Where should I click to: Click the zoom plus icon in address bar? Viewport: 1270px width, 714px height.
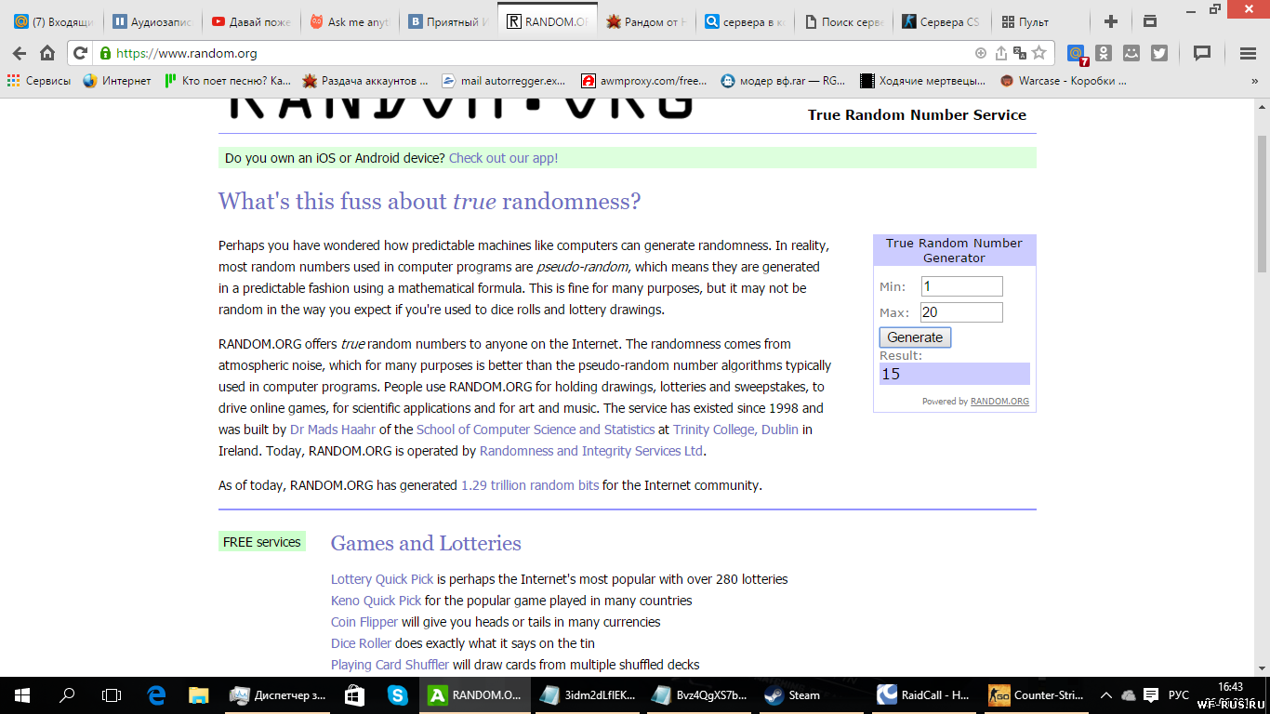click(981, 53)
